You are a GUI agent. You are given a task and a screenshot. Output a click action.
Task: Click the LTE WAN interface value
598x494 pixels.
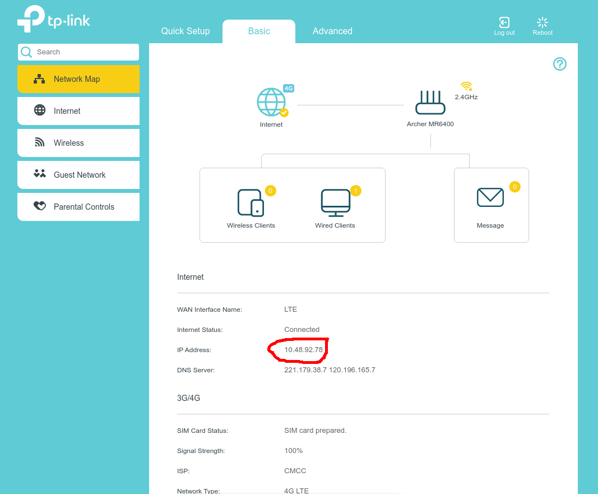[x=290, y=310]
